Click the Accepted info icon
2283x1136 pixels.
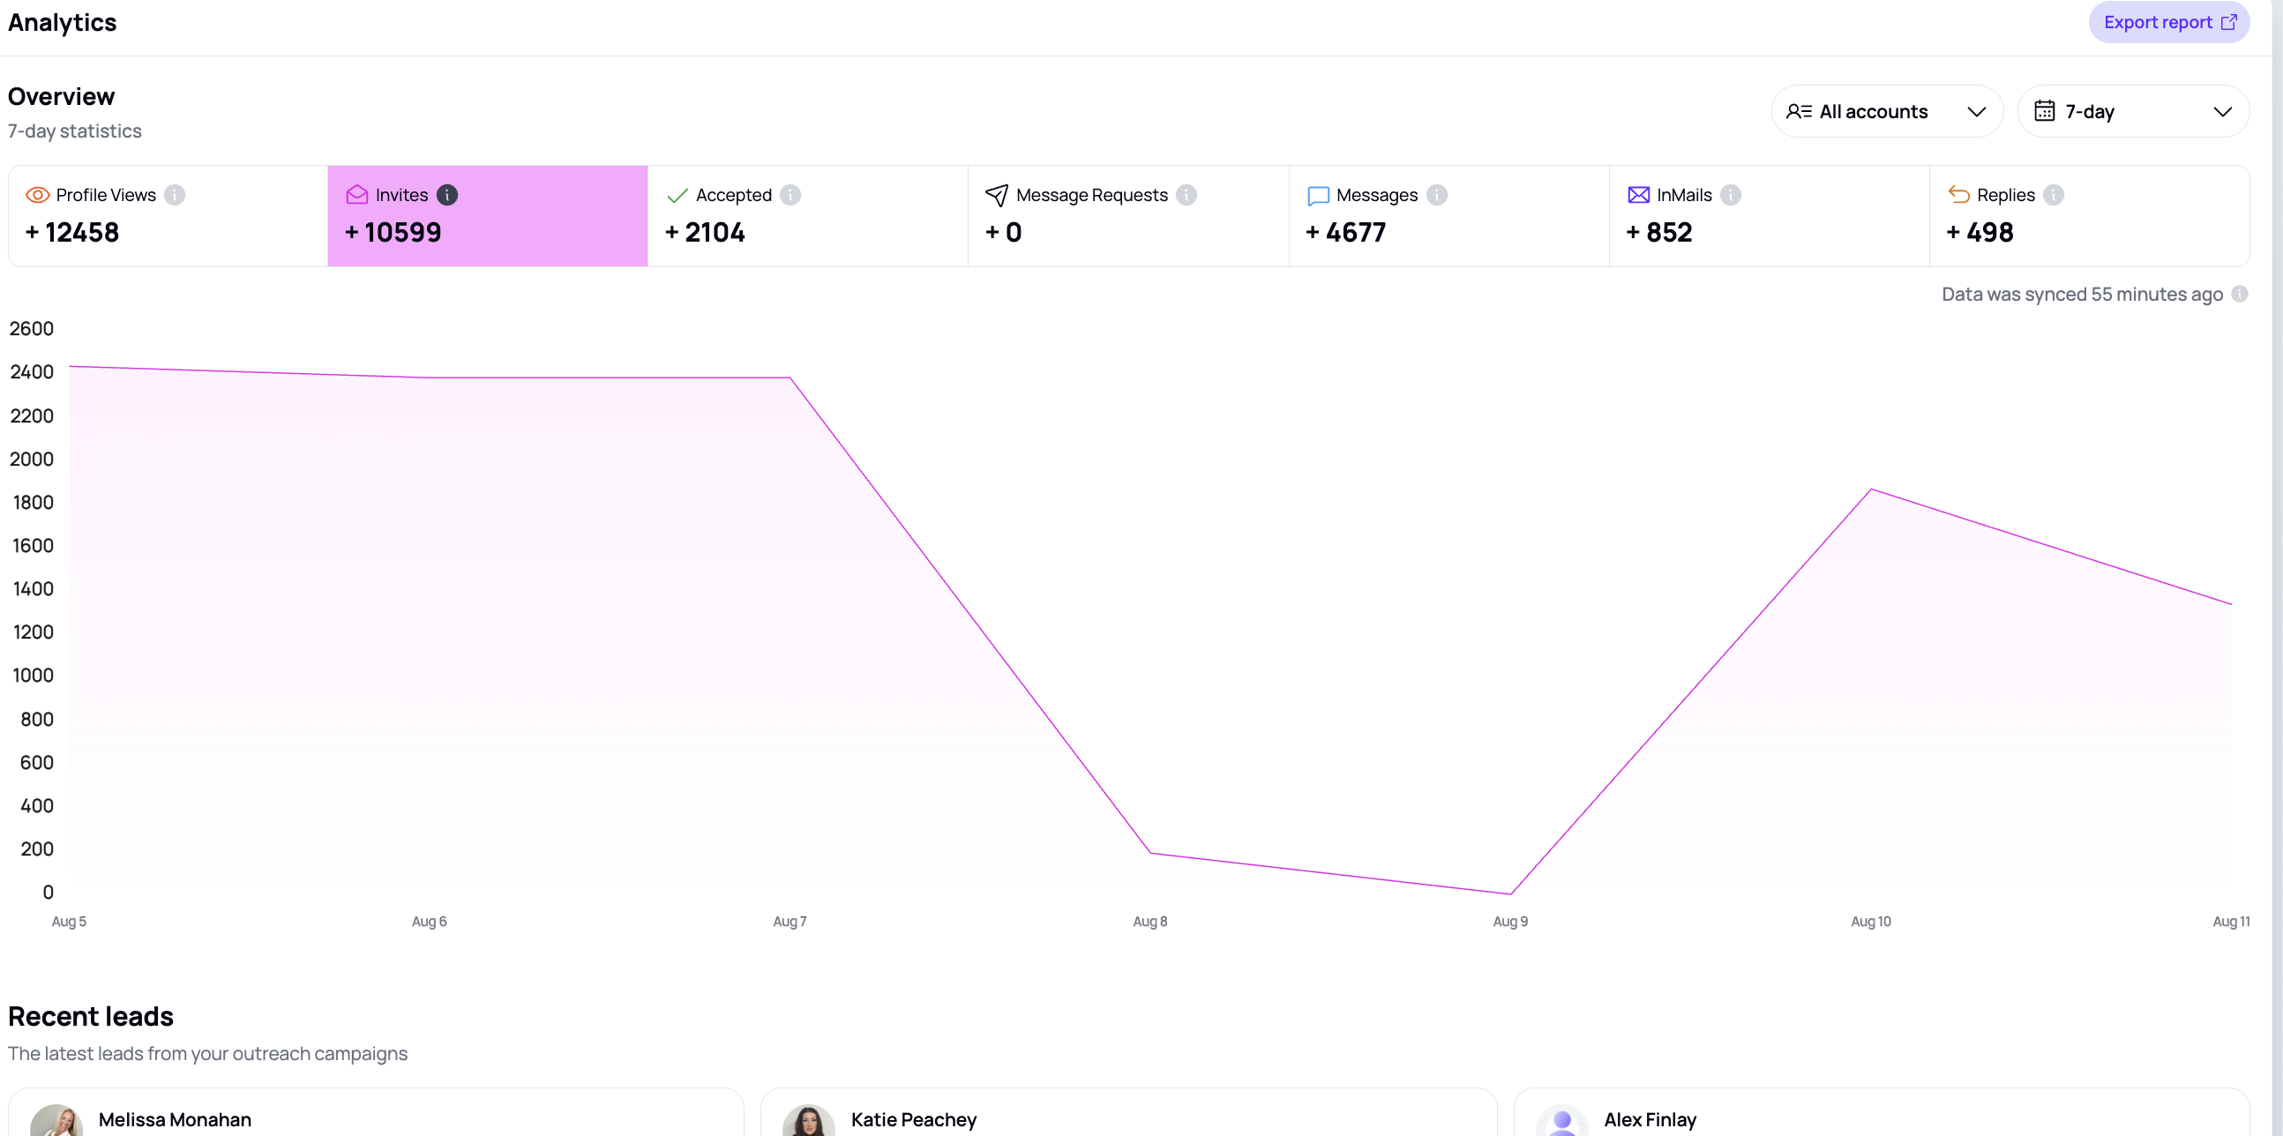pyautogui.click(x=790, y=195)
